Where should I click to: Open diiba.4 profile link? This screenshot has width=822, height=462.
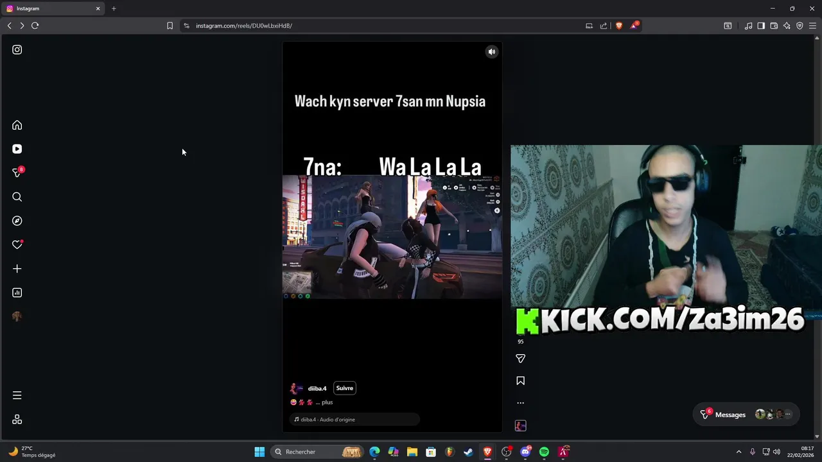click(317, 388)
